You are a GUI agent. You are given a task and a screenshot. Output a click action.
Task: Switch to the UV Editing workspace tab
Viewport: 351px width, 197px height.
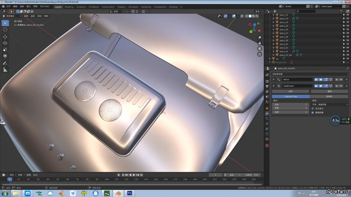(93, 7)
